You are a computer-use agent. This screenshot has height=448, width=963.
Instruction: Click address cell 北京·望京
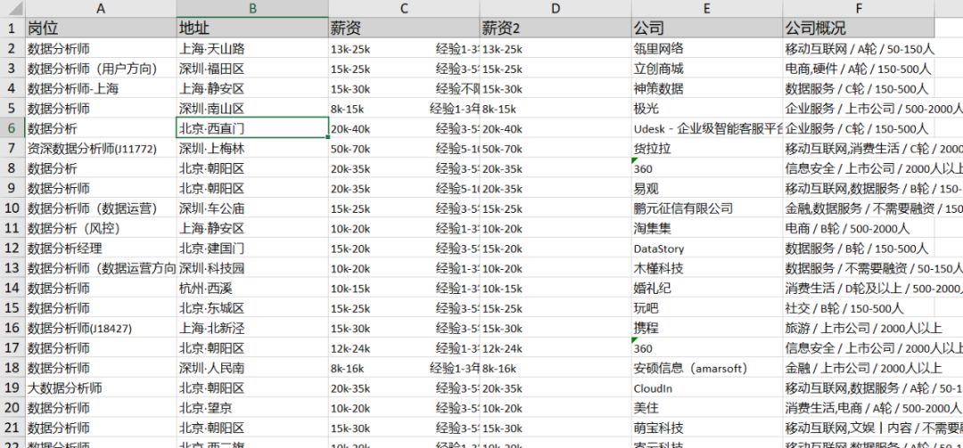tap(252, 408)
